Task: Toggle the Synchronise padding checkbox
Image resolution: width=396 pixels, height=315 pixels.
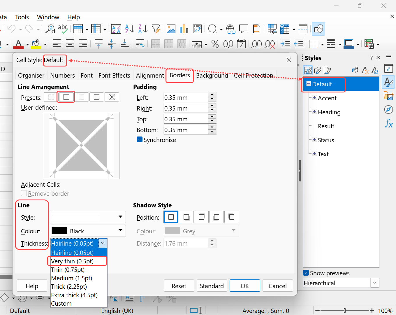Action: (140, 139)
